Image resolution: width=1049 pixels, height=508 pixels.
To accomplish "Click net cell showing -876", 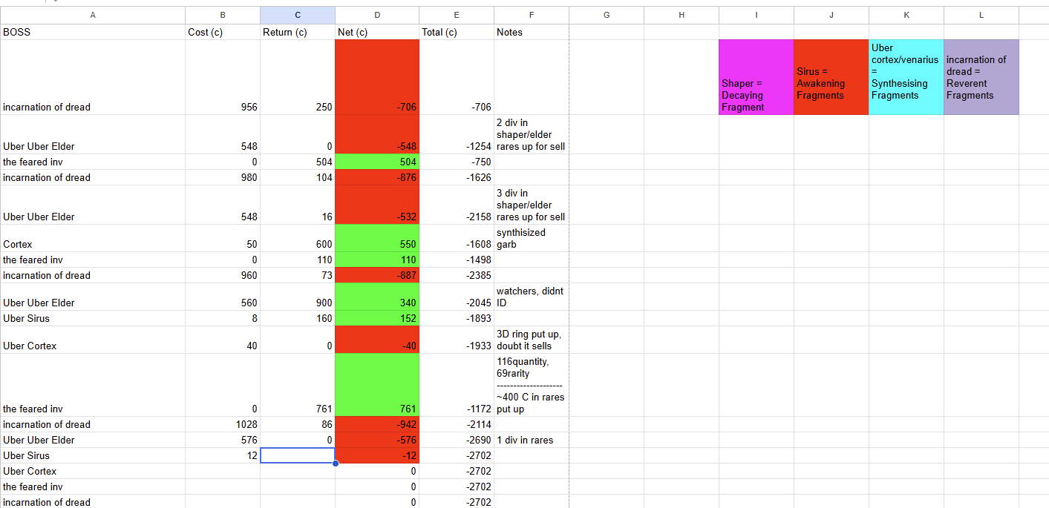I will 377,177.
